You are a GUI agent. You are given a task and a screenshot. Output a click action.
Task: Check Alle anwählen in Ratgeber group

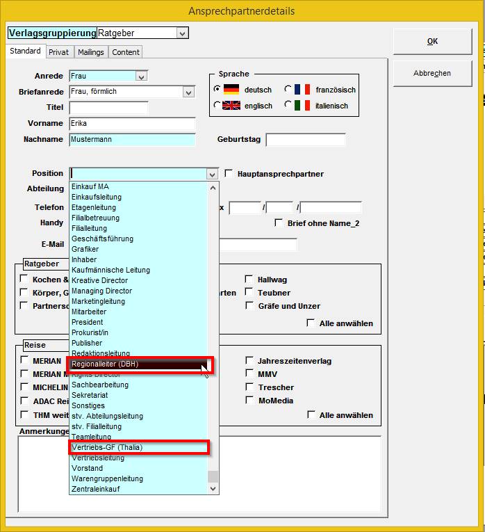311,323
